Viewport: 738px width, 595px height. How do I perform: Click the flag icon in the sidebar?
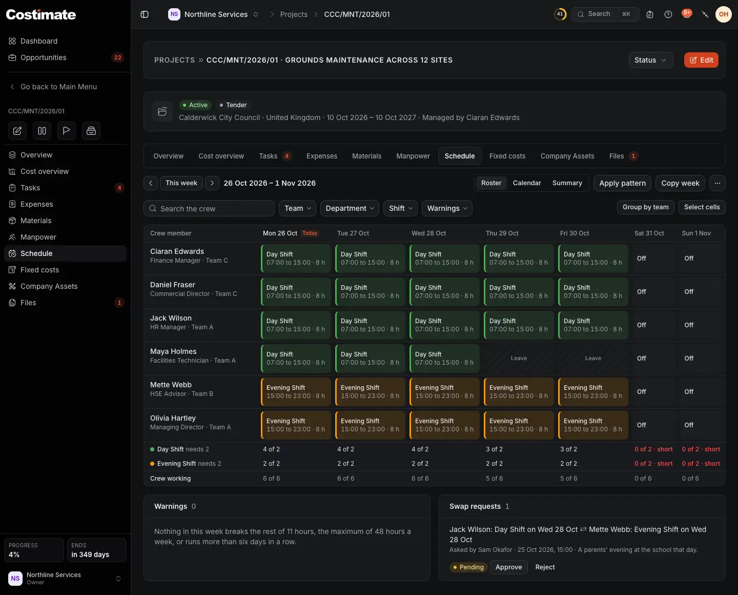67,131
